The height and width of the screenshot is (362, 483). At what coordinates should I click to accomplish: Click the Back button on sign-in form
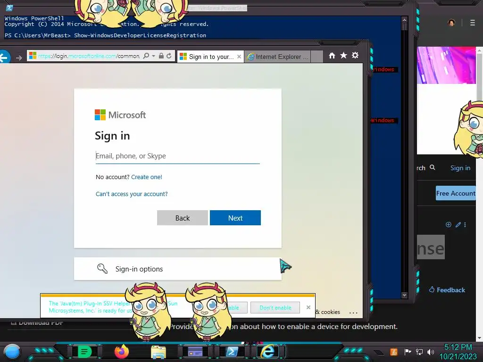click(183, 218)
